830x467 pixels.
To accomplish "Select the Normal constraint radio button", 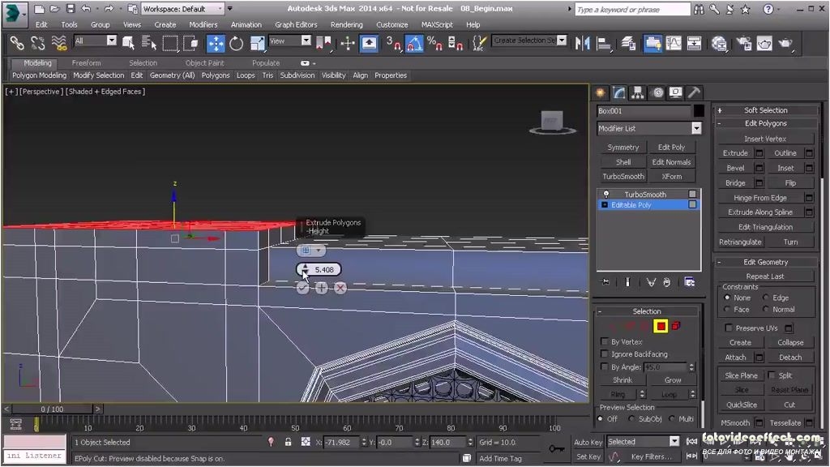I will pyautogui.click(x=765, y=309).
